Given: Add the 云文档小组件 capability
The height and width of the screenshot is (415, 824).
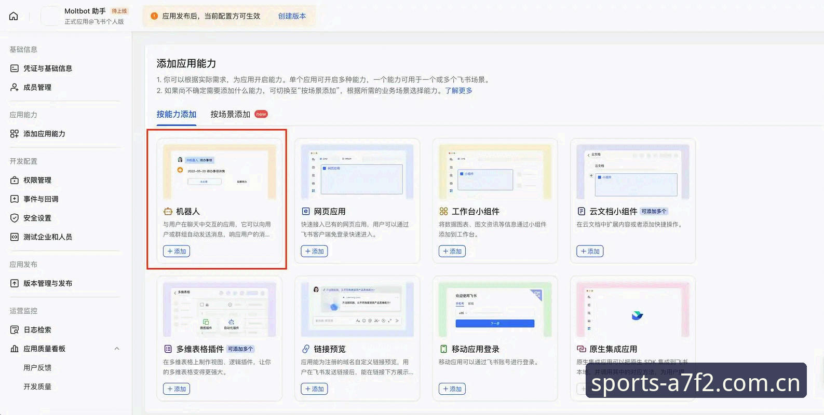Looking at the screenshot, I should 590,252.
